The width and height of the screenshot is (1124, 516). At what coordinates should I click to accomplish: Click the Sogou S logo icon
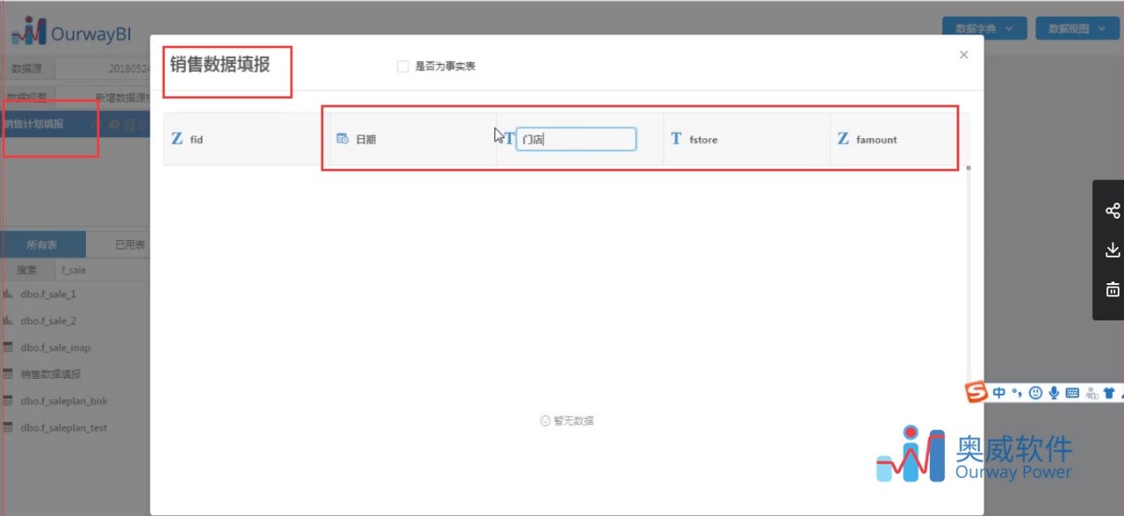976,392
